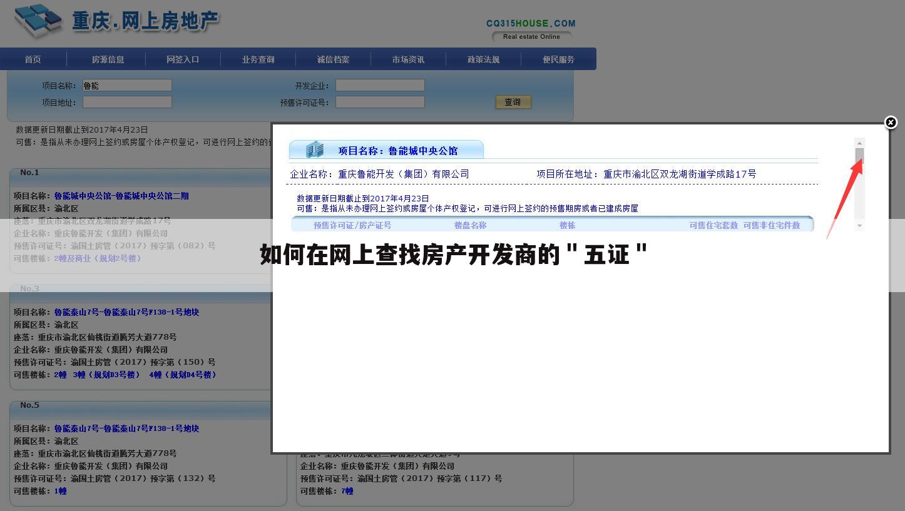
Task: Click the scrollbar down arrow in the popup
Action: click(859, 225)
